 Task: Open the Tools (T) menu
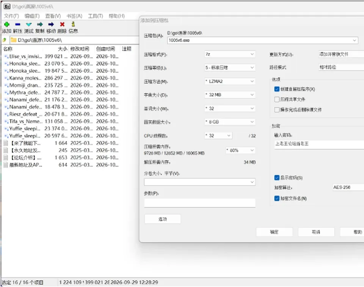(96, 16)
